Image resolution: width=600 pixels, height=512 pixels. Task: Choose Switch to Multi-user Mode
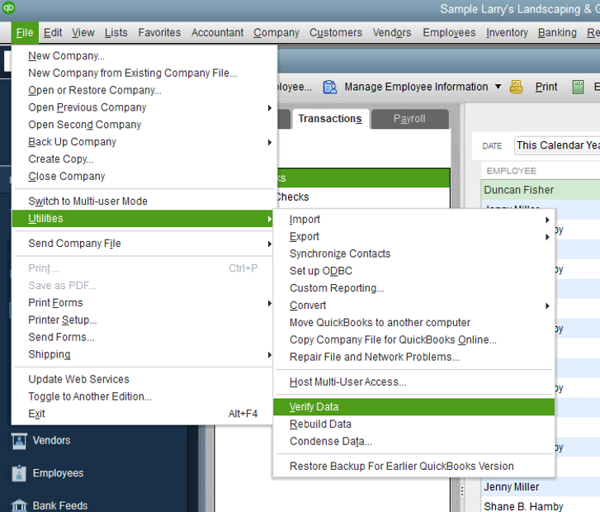point(87,201)
